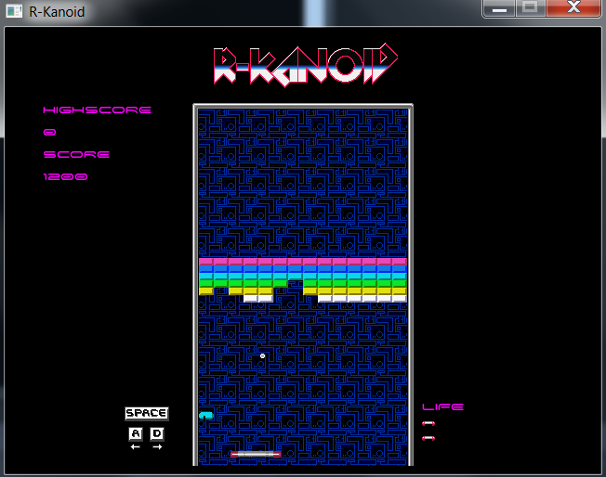
Task: Close the R-Kanoid window
Action: click(x=574, y=9)
